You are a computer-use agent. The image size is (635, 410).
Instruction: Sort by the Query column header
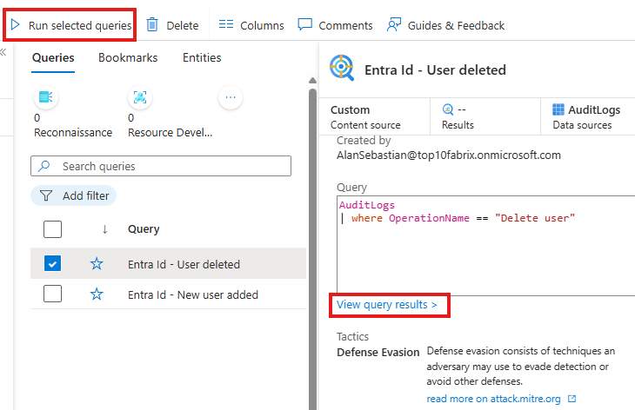pyautogui.click(x=144, y=229)
